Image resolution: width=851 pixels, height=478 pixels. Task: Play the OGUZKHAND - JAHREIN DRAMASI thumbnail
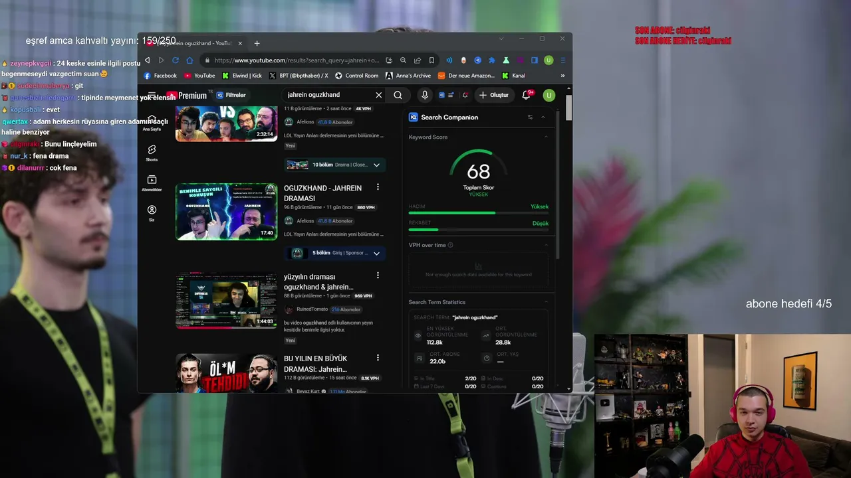pyautogui.click(x=226, y=212)
